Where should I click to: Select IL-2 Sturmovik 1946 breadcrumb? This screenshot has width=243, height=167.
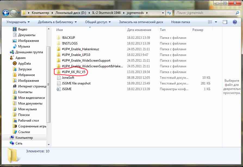pos(106,13)
